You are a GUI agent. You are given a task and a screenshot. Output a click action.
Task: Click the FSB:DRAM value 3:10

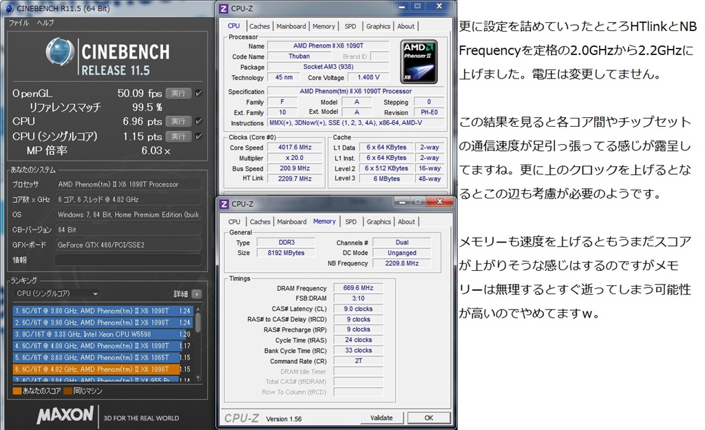[358, 298]
